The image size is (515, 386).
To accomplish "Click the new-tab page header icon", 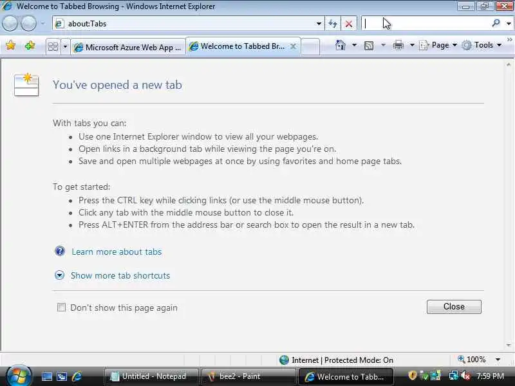I will (26, 84).
